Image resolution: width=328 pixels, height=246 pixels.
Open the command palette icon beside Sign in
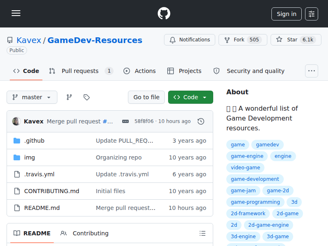point(311,14)
